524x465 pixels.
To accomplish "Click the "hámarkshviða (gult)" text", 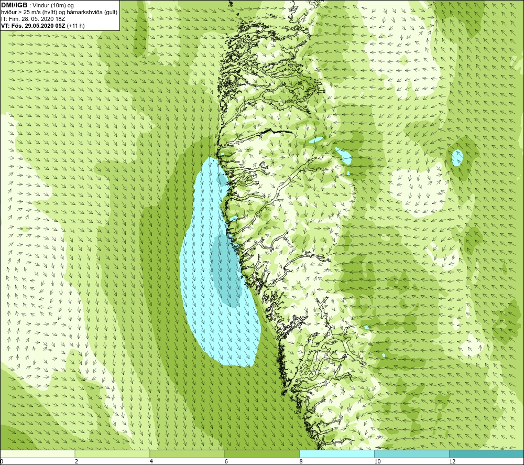I will [x=92, y=13].
